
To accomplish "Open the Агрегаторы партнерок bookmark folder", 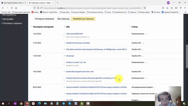I will point(21,12).
